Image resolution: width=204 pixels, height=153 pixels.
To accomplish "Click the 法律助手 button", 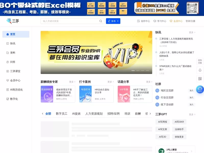I will [x=179, y=129].
